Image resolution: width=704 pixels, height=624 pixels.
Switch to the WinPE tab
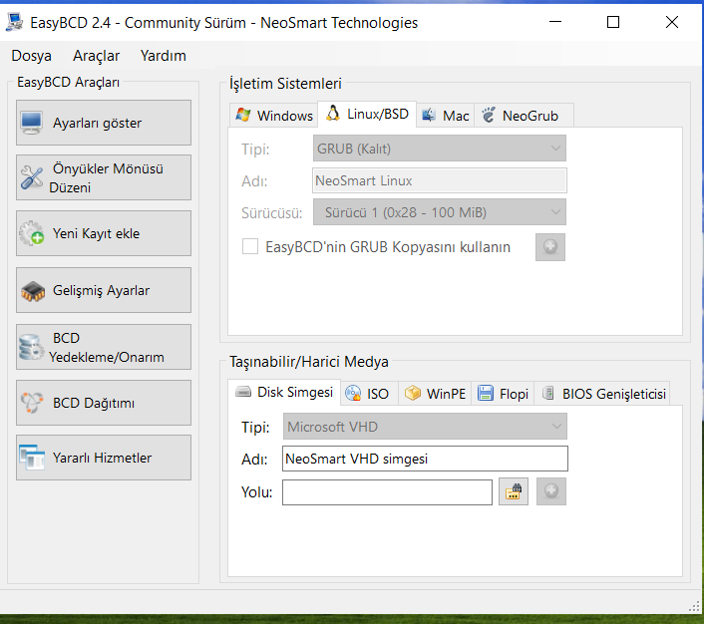[435, 394]
